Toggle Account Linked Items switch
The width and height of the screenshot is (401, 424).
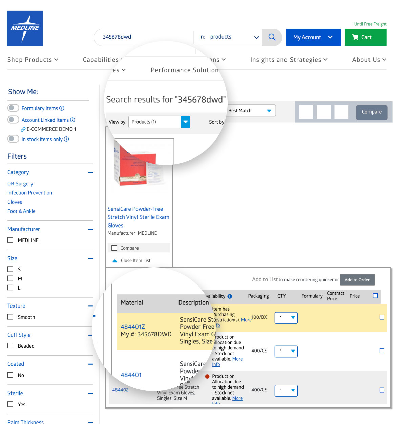[x=13, y=120]
